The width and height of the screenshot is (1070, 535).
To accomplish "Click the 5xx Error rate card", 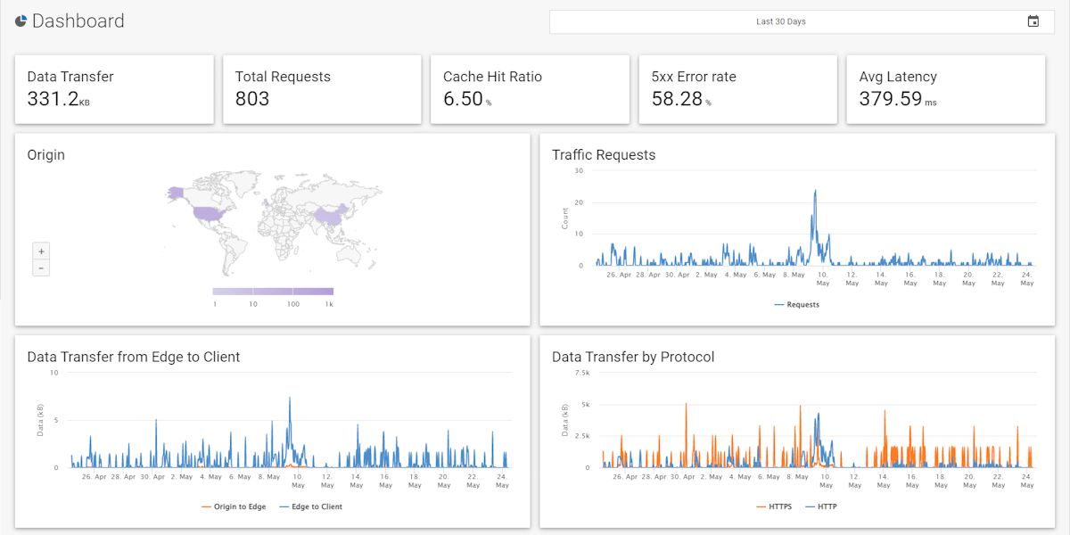I will click(x=738, y=88).
